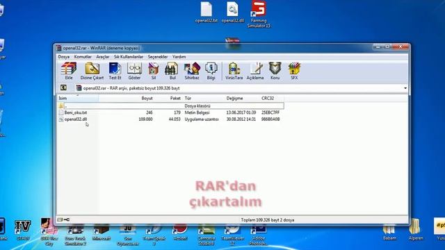445x250 pixels.
Task: Click the Koru (Protect) shield icon
Action: point(275,71)
